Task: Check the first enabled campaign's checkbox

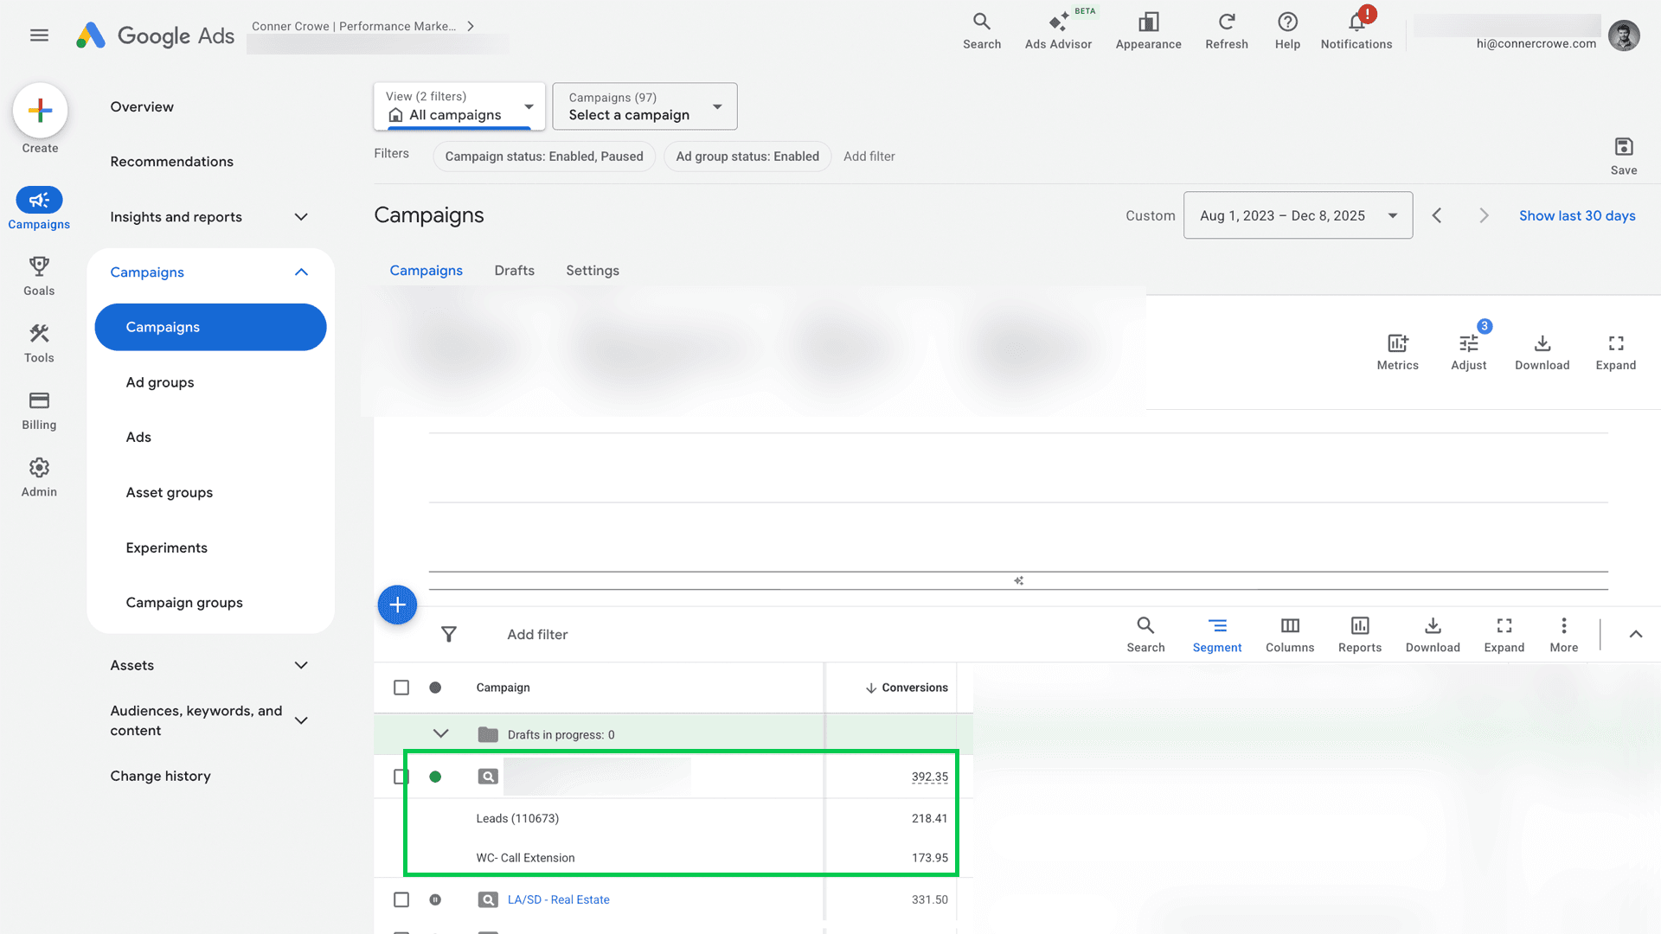Action: (401, 777)
